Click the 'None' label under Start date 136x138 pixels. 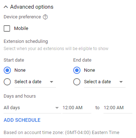click(x=20, y=70)
